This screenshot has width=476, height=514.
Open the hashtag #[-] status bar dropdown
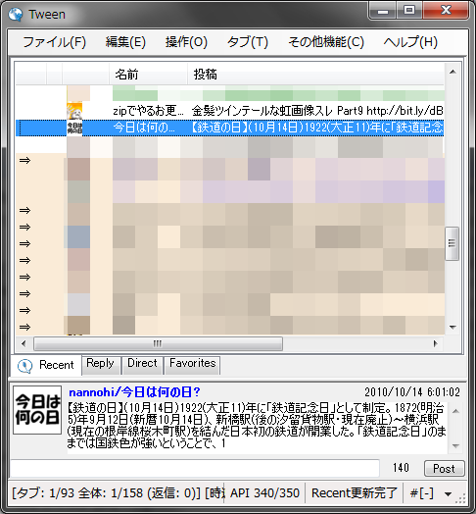click(431, 492)
